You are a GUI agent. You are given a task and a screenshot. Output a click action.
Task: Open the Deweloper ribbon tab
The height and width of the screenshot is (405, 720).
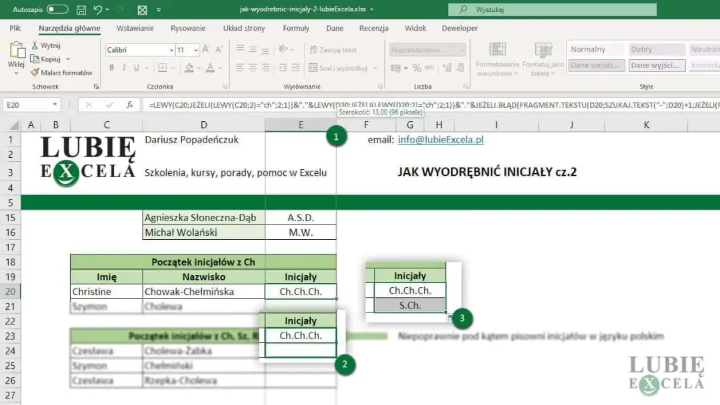[460, 28]
